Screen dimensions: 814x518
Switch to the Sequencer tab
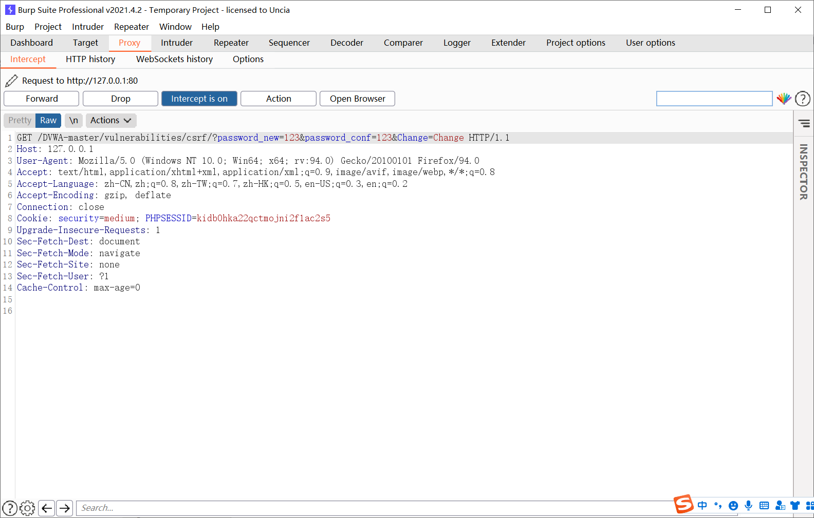pos(289,43)
